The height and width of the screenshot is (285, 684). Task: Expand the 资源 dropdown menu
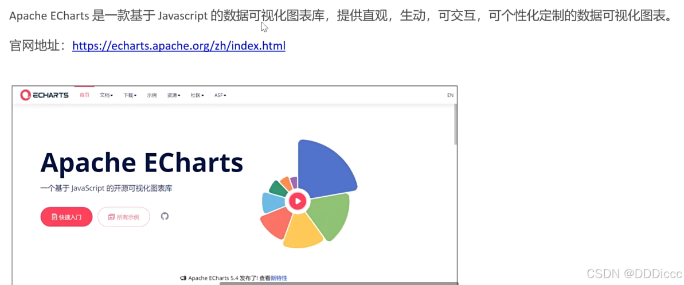[174, 95]
